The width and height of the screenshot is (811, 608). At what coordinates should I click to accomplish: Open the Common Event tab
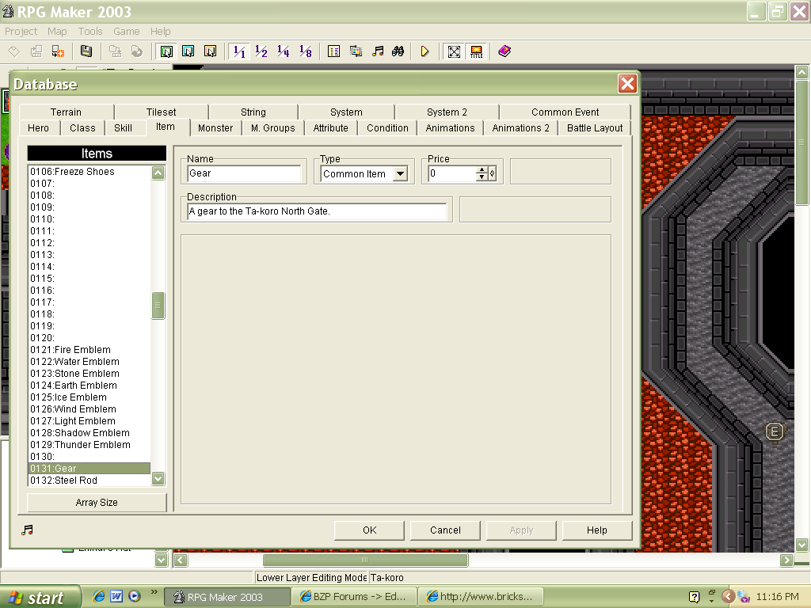565,112
